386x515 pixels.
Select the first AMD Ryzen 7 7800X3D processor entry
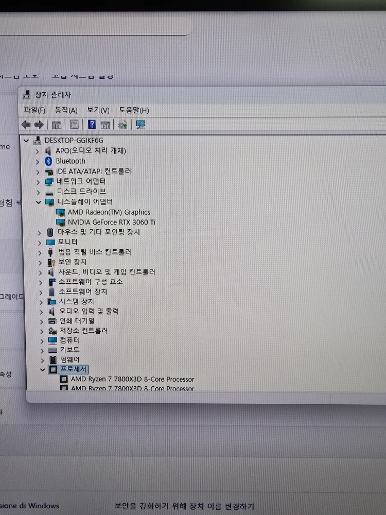(x=133, y=380)
